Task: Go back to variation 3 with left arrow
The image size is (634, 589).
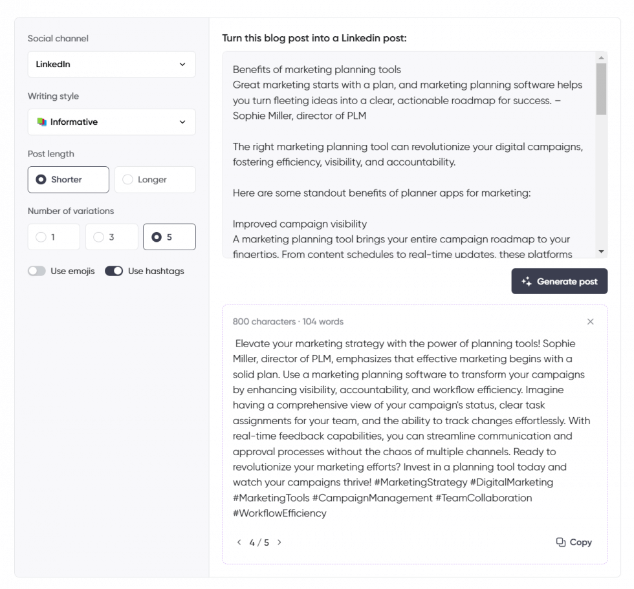Action: tap(239, 542)
